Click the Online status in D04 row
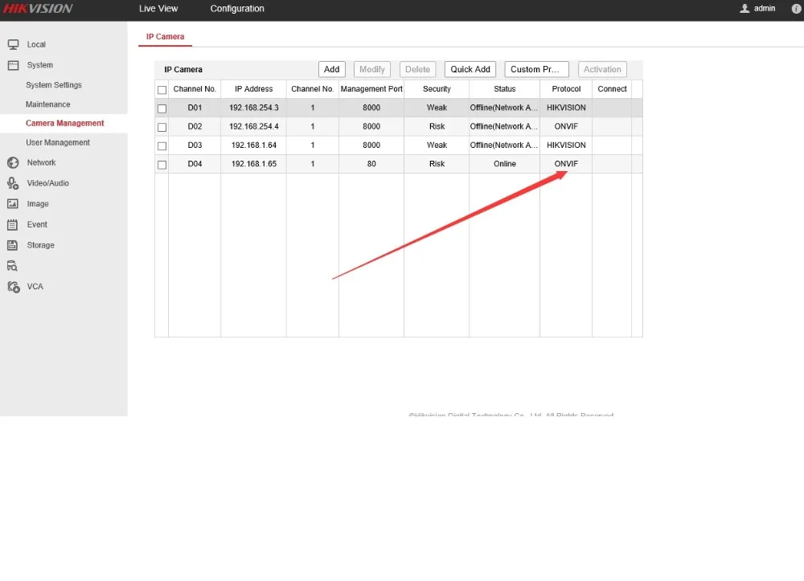 (505, 164)
